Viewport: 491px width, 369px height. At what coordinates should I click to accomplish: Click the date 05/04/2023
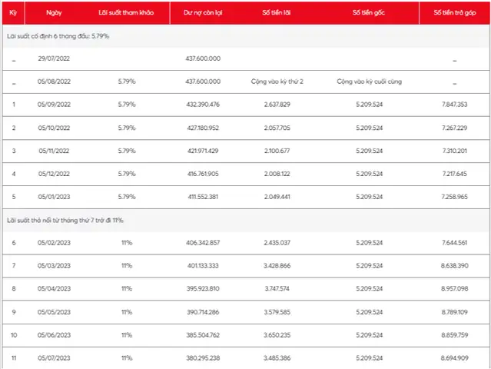tap(54, 288)
